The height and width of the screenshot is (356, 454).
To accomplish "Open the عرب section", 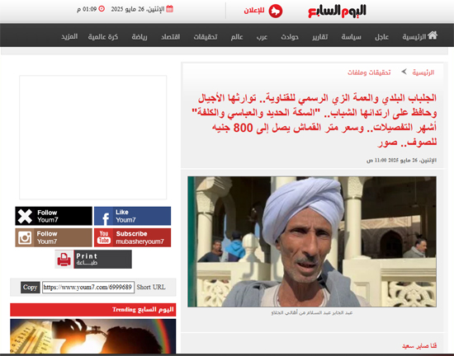I will (262, 37).
